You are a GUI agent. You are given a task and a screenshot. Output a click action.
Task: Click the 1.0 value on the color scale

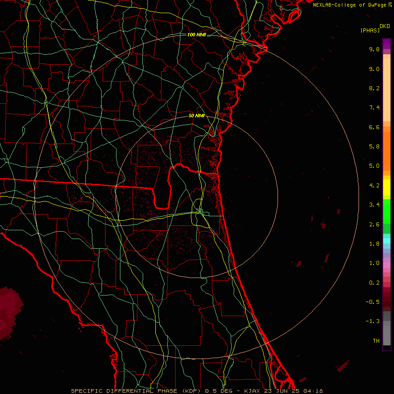[374, 263]
